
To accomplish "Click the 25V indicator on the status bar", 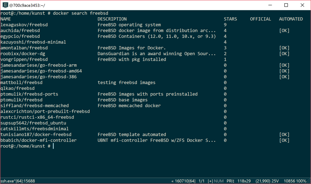I will point(274,181).
